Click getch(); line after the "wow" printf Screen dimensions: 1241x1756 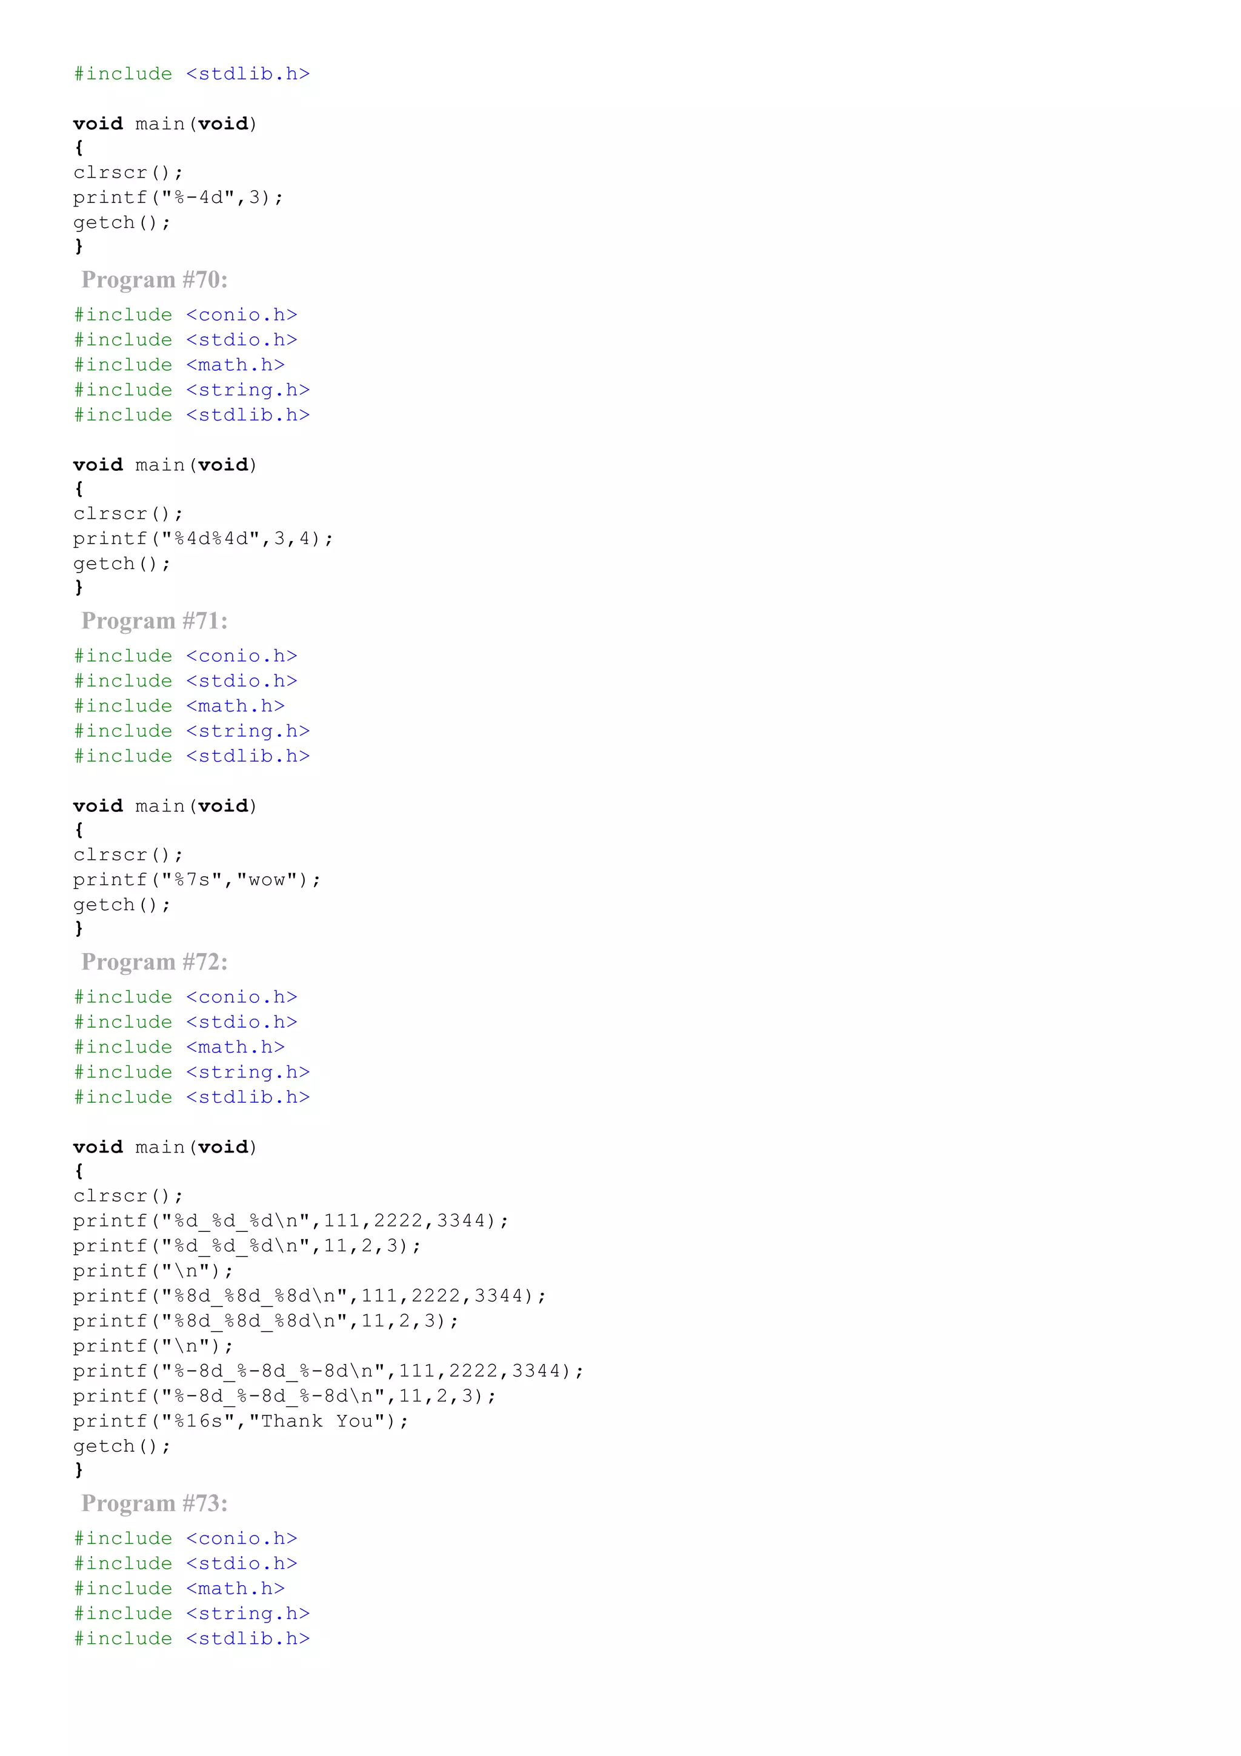coord(122,905)
